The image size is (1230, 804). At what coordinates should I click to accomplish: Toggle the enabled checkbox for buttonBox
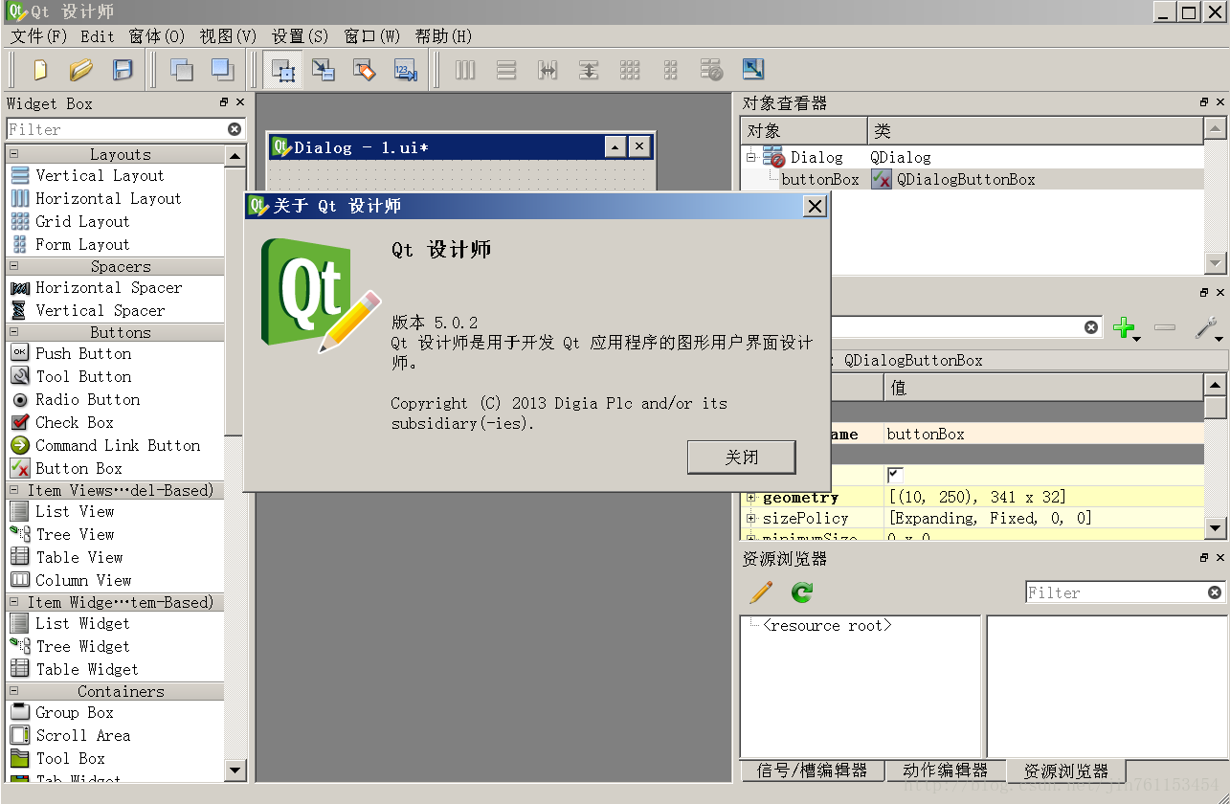(x=894, y=475)
